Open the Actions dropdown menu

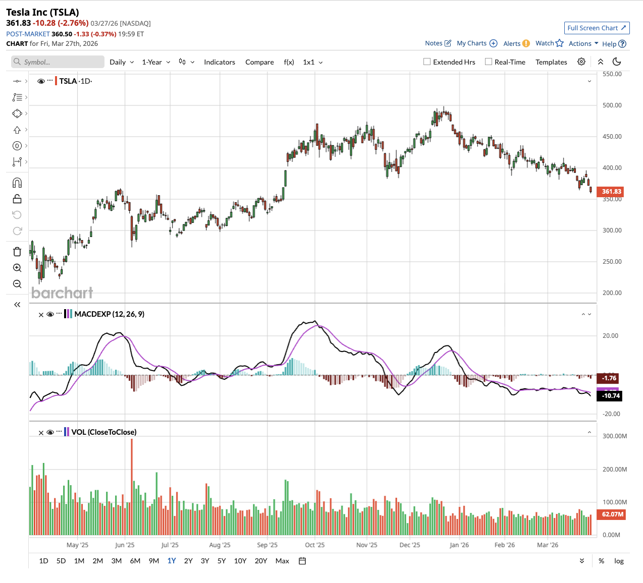pos(583,43)
